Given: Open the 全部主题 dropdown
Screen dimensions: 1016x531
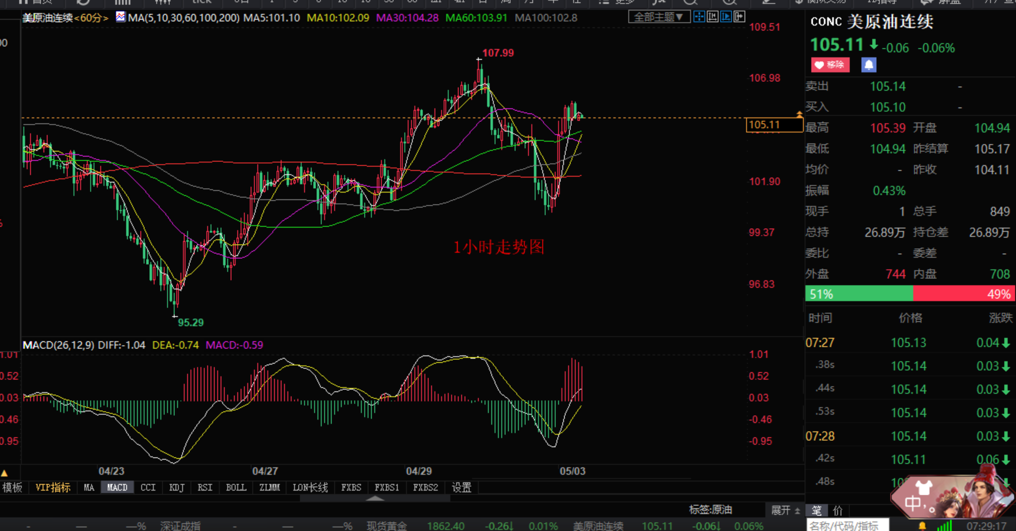Looking at the screenshot, I should [x=659, y=17].
